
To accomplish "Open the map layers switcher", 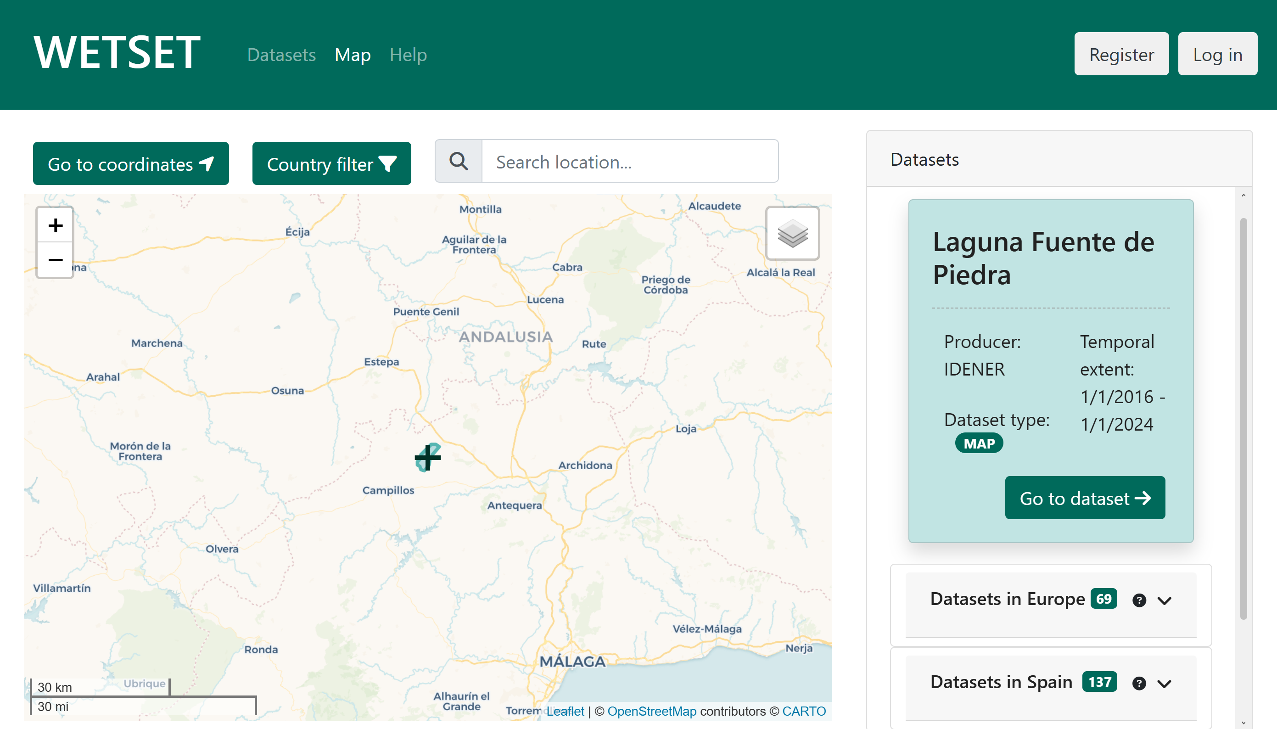I will pyautogui.click(x=792, y=233).
